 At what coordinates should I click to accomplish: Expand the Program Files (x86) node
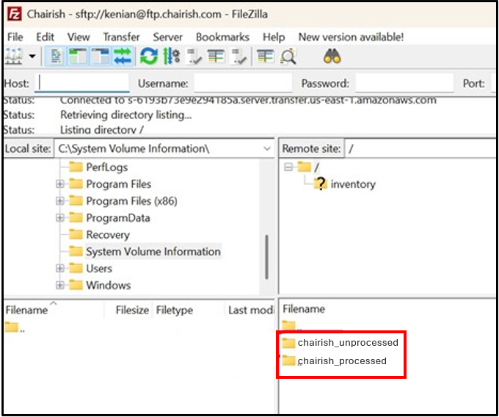(x=60, y=201)
